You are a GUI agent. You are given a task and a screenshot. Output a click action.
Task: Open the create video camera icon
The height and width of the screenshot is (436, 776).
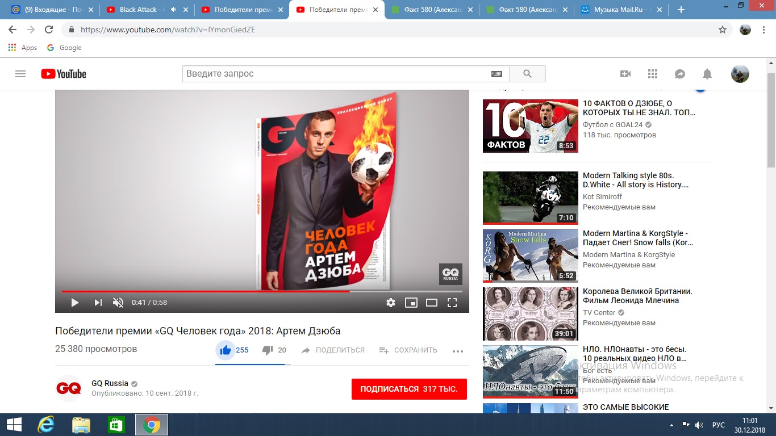[625, 74]
